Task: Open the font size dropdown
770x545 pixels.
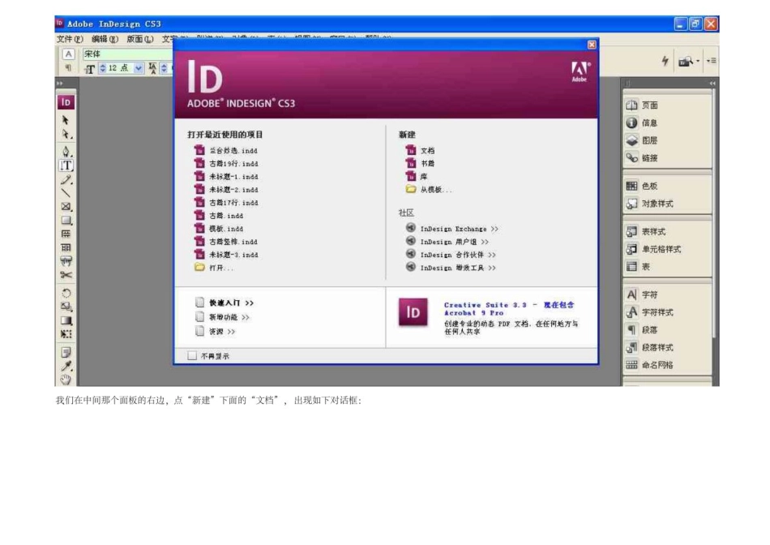Action: [139, 68]
